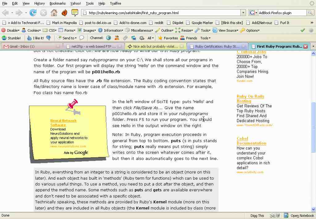
Task: Open the CSS dropdown menu
Action: click(x=50, y=30)
